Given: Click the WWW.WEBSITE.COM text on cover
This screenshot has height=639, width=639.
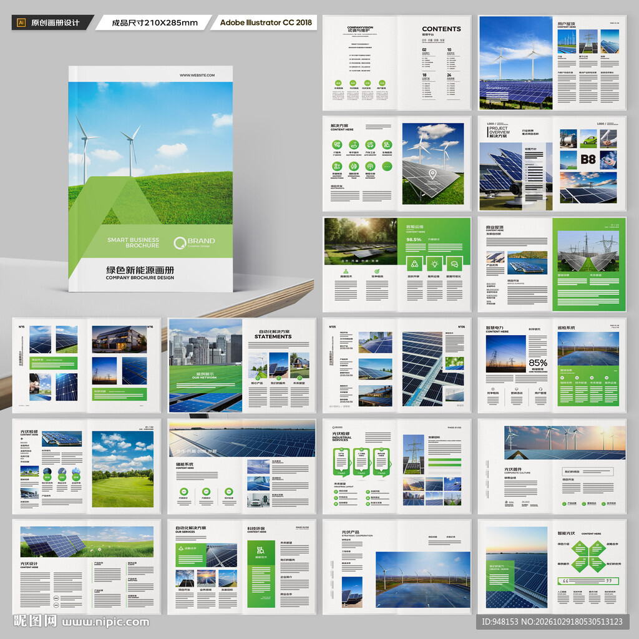Looking at the screenshot, I should 197,76.
